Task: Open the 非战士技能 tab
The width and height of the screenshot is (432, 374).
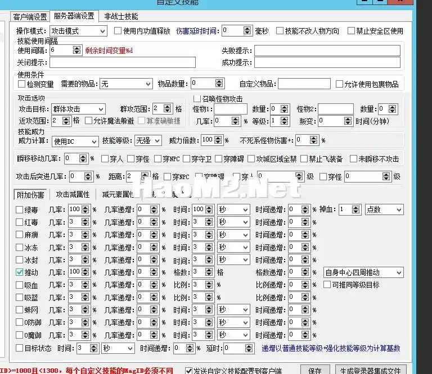Action: 121,16
